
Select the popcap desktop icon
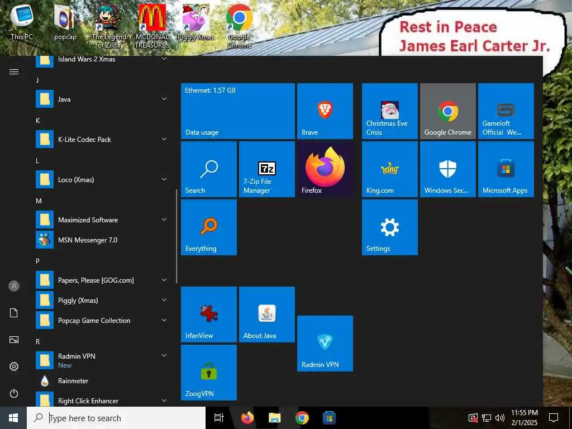click(65, 22)
